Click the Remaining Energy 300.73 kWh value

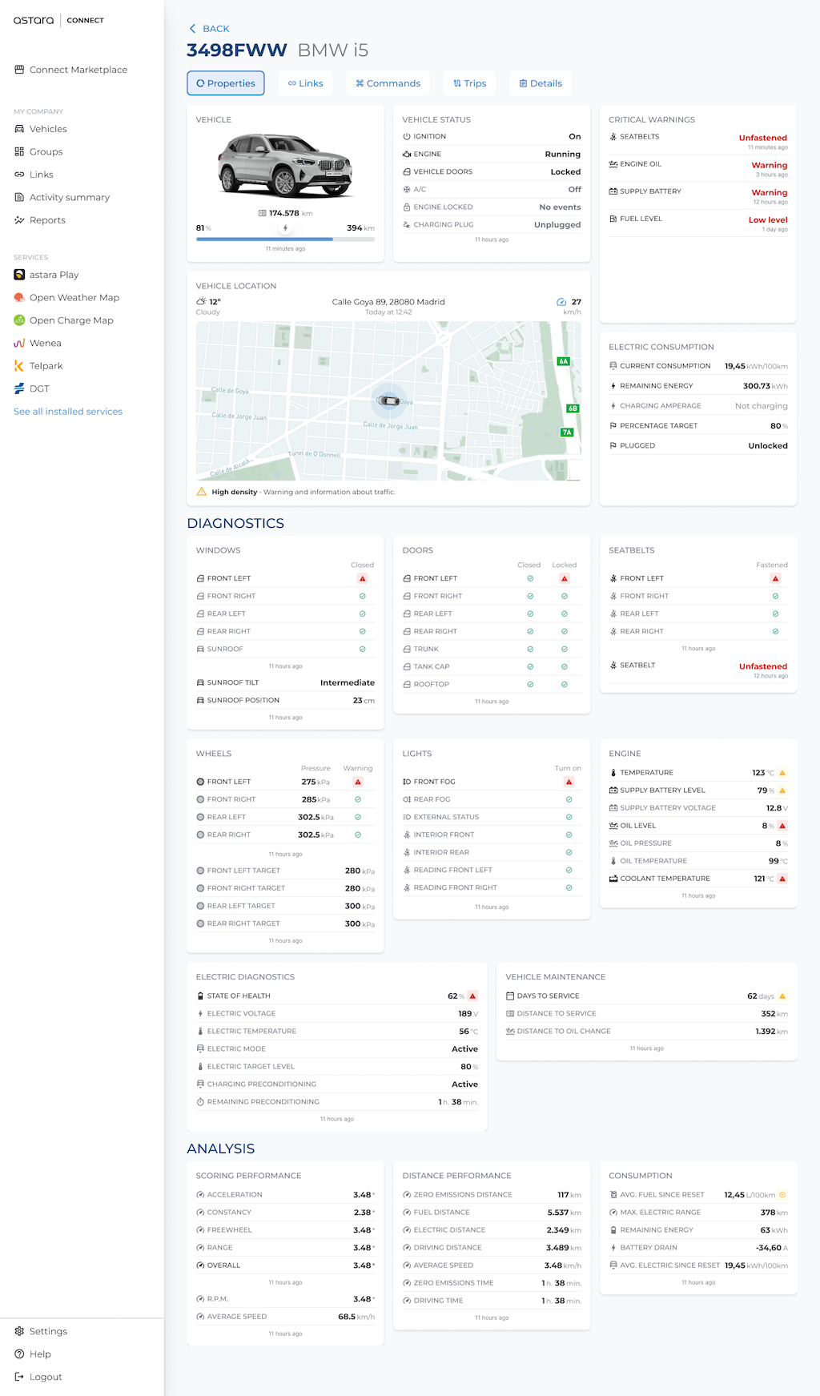766,386
